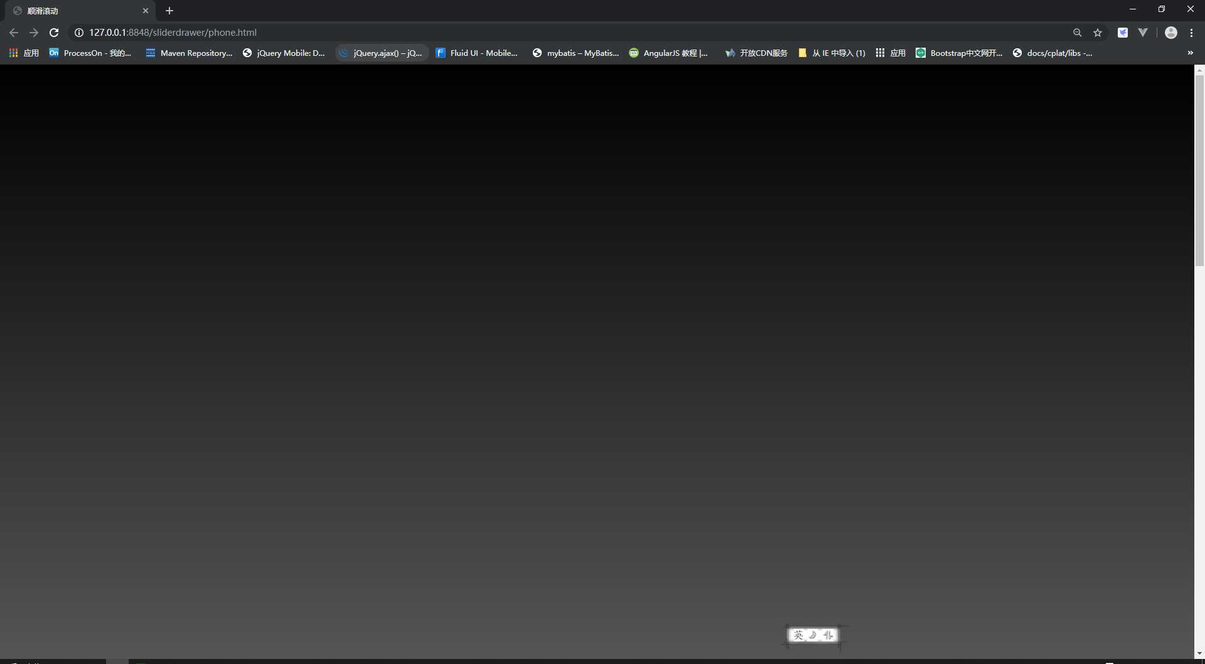Toggle the punctuation icon on the IME bar

coord(828,635)
